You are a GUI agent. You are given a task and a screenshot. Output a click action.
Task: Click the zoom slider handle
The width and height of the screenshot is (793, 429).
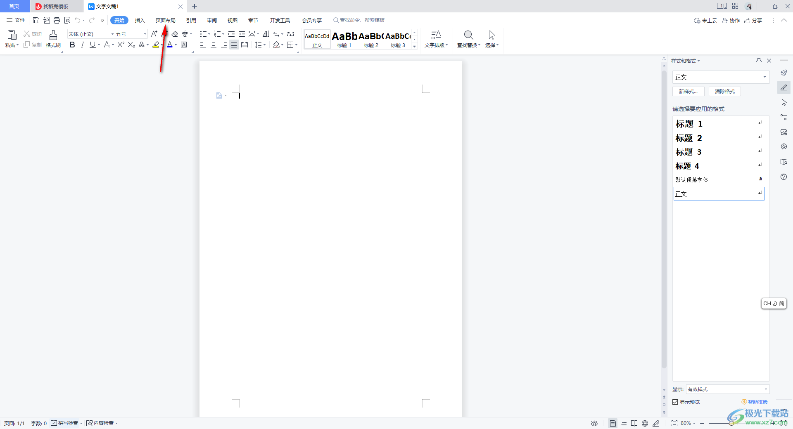coord(731,423)
